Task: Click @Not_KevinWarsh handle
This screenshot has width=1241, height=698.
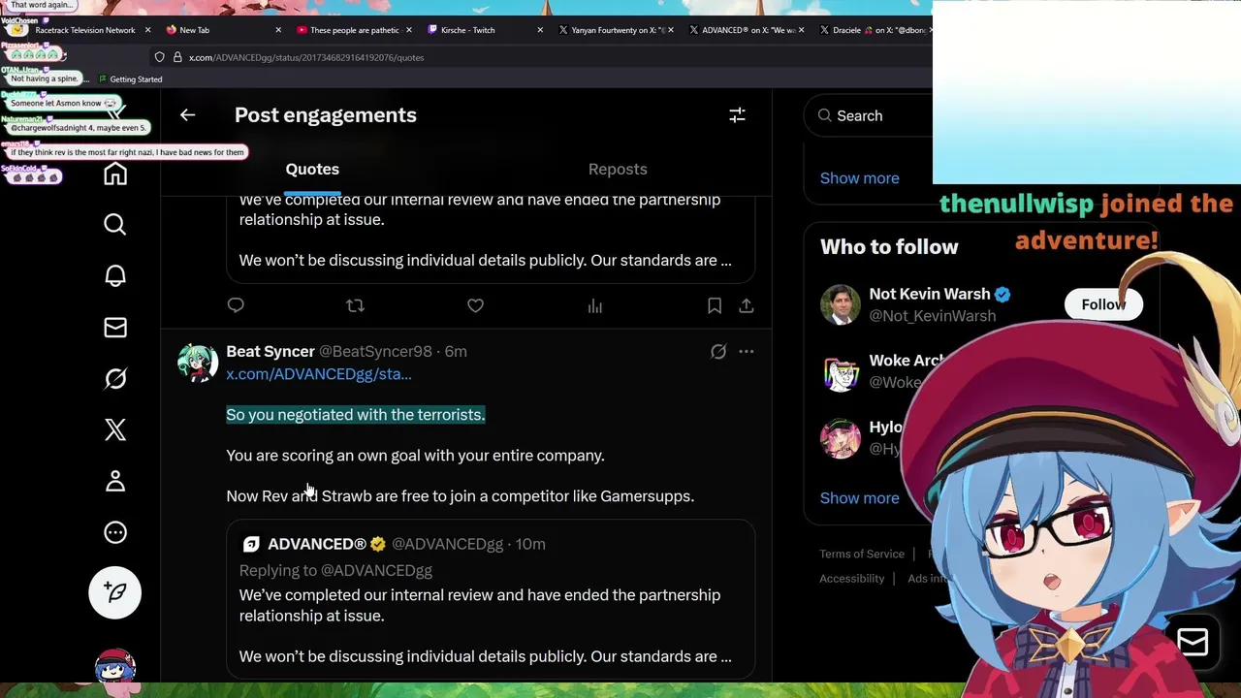Action: pyautogui.click(x=933, y=316)
